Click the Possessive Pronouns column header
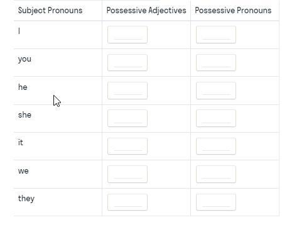282x227 pixels. (x=233, y=10)
